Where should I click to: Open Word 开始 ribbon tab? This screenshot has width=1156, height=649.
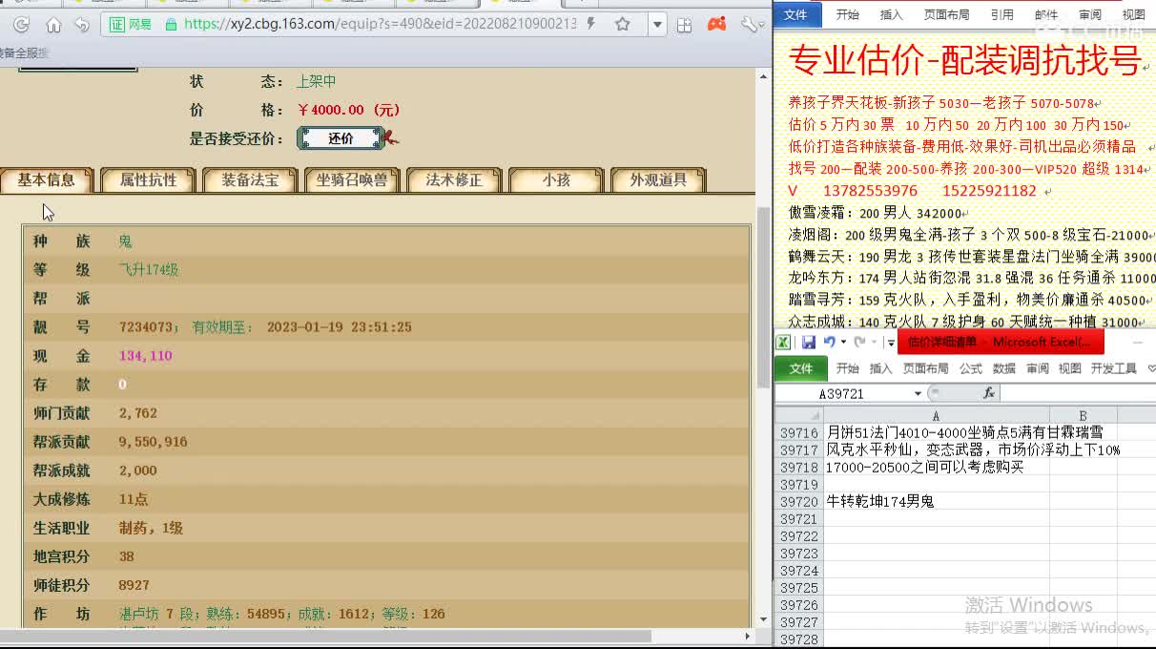pos(847,14)
